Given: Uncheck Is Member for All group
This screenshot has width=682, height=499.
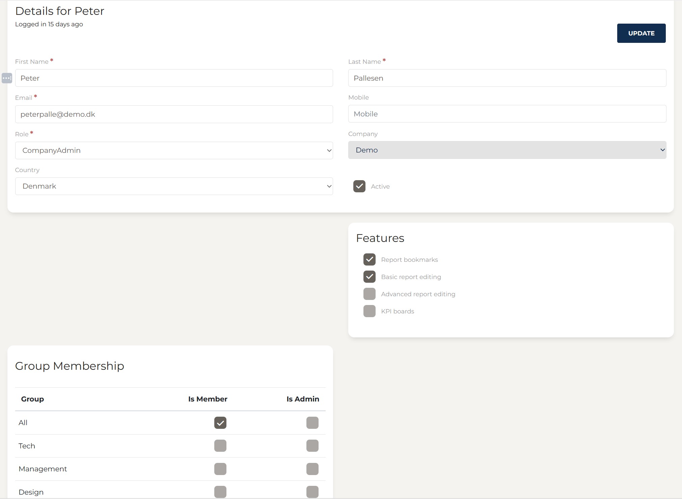Looking at the screenshot, I should (220, 423).
